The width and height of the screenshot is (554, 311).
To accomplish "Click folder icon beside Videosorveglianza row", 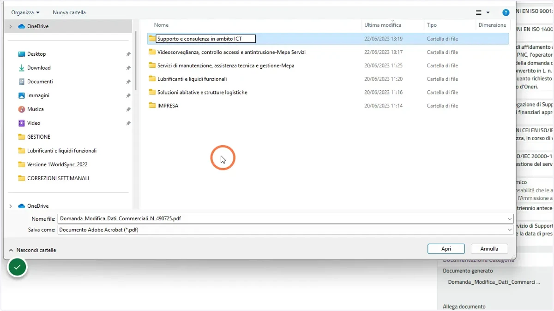I will pyautogui.click(x=152, y=52).
